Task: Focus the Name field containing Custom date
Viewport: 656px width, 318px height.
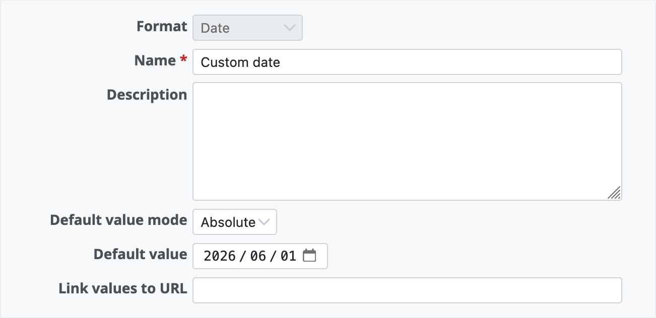Action: point(407,62)
